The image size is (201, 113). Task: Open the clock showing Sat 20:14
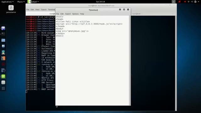100,2
